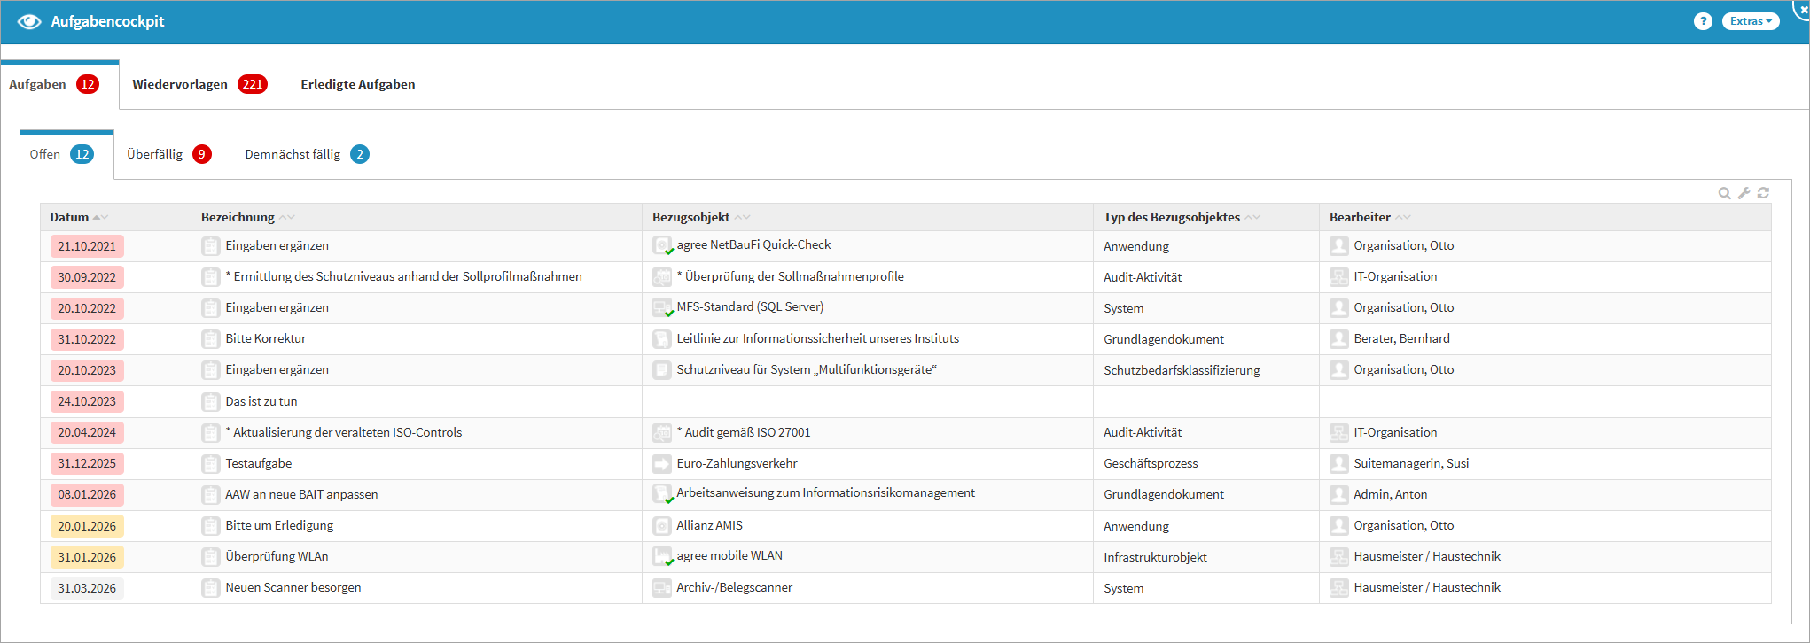Click task icon for Bitte Korrektur

tap(210, 339)
